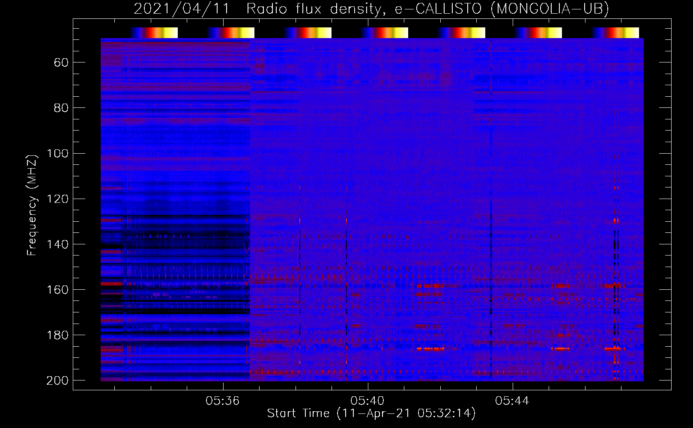Click the 200 frequency tick label
The image size is (693, 428).
coord(57,380)
